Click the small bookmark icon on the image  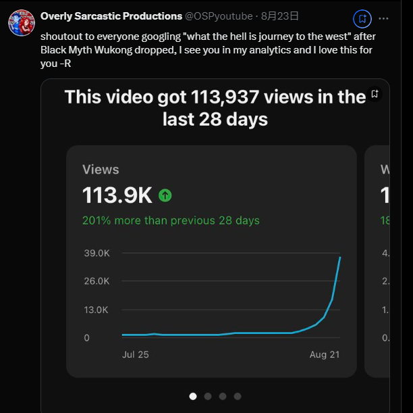(x=375, y=94)
